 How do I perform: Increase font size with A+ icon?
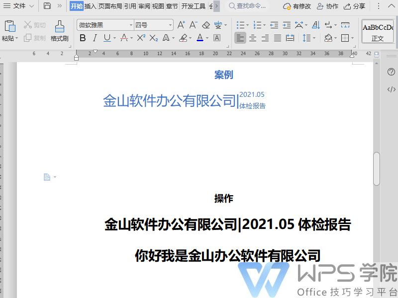[x=181, y=25]
